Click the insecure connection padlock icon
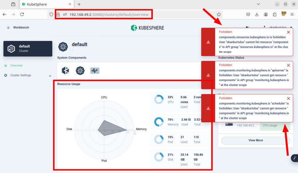 58,15
